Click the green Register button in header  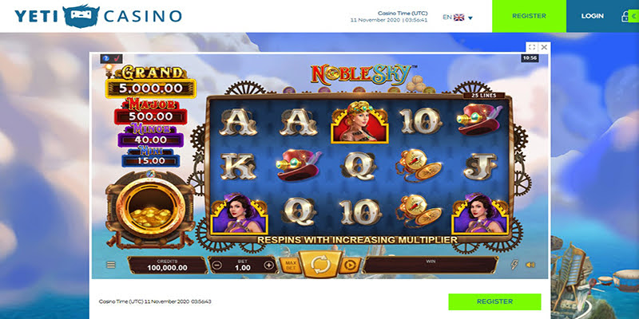click(x=529, y=16)
